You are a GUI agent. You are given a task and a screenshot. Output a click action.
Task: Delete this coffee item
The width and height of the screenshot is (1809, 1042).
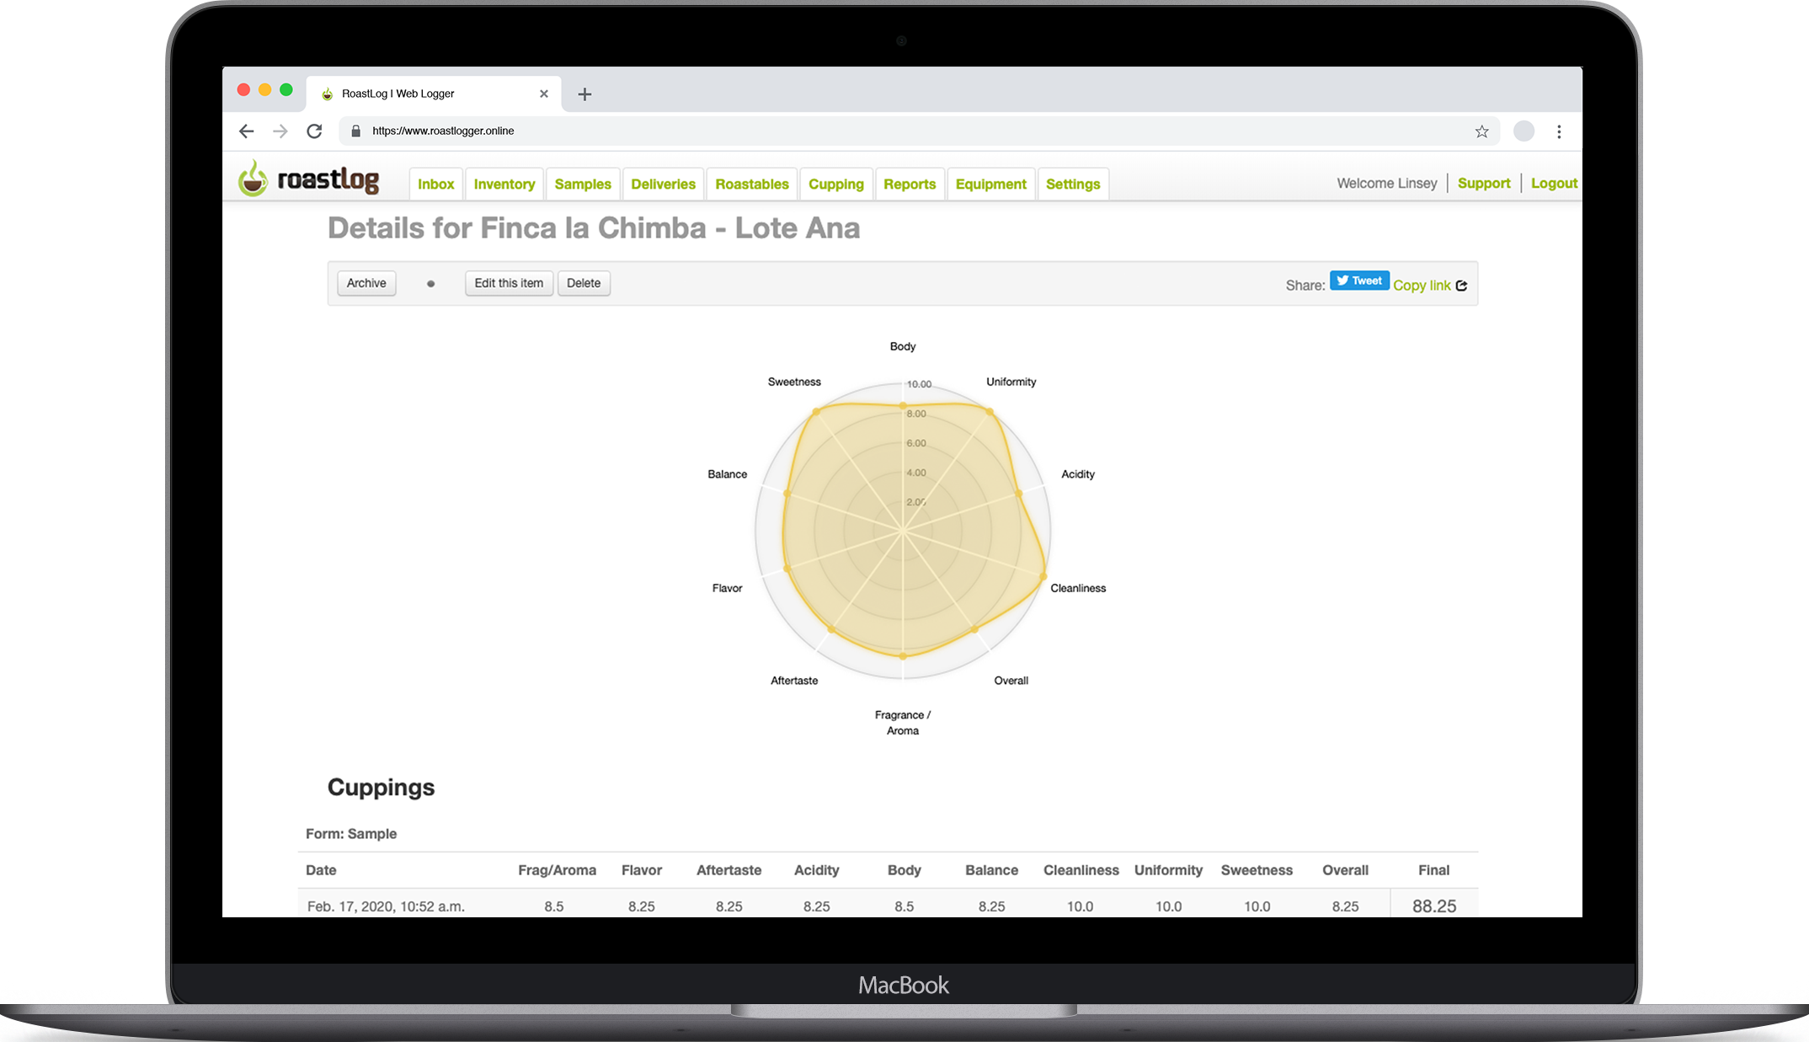coord(583,283)
